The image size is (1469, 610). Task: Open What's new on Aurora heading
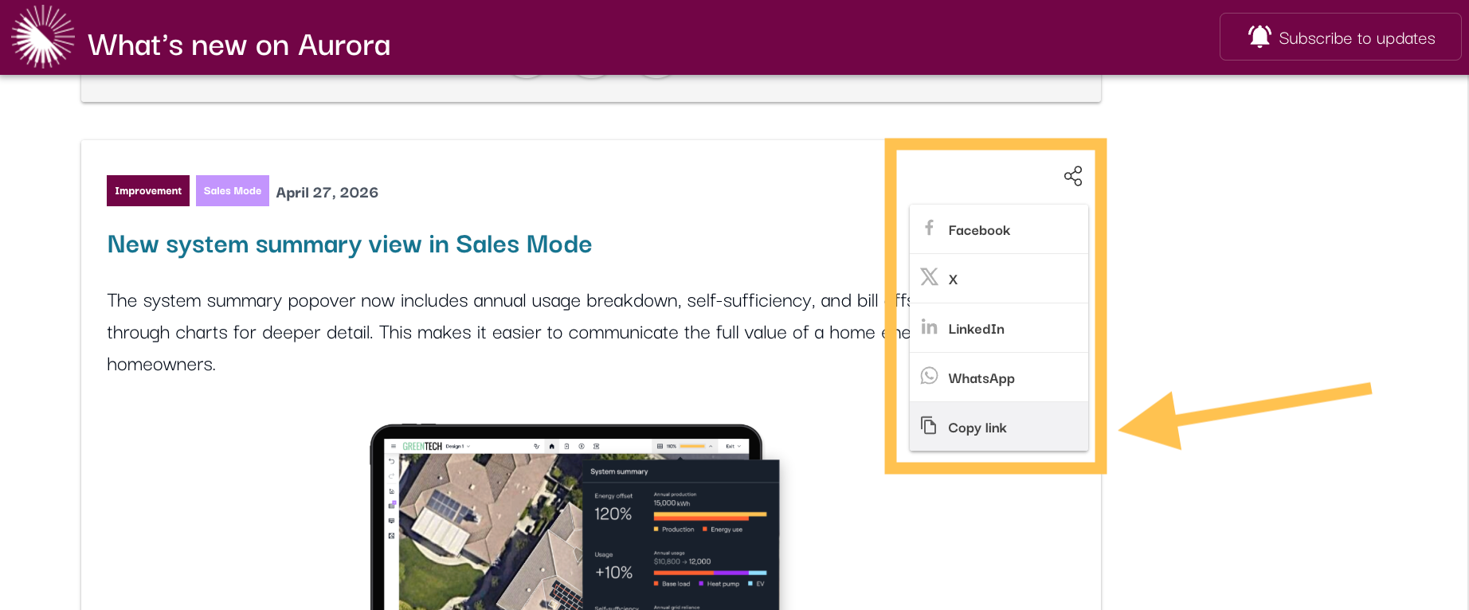pos(239,45)
